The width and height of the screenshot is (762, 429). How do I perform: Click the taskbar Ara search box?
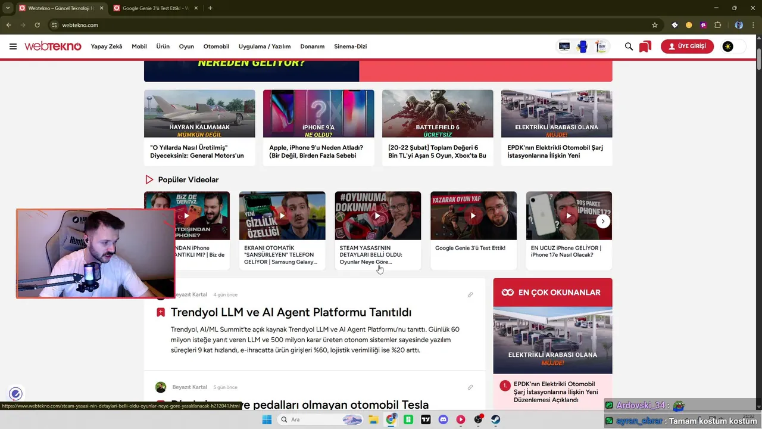click(x=321, y=419)
